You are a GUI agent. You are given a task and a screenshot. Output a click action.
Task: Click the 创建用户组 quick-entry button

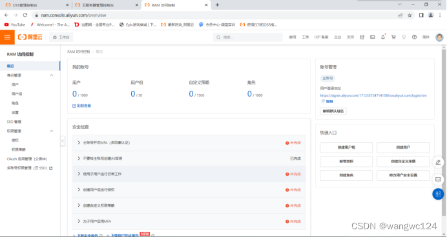346,147
